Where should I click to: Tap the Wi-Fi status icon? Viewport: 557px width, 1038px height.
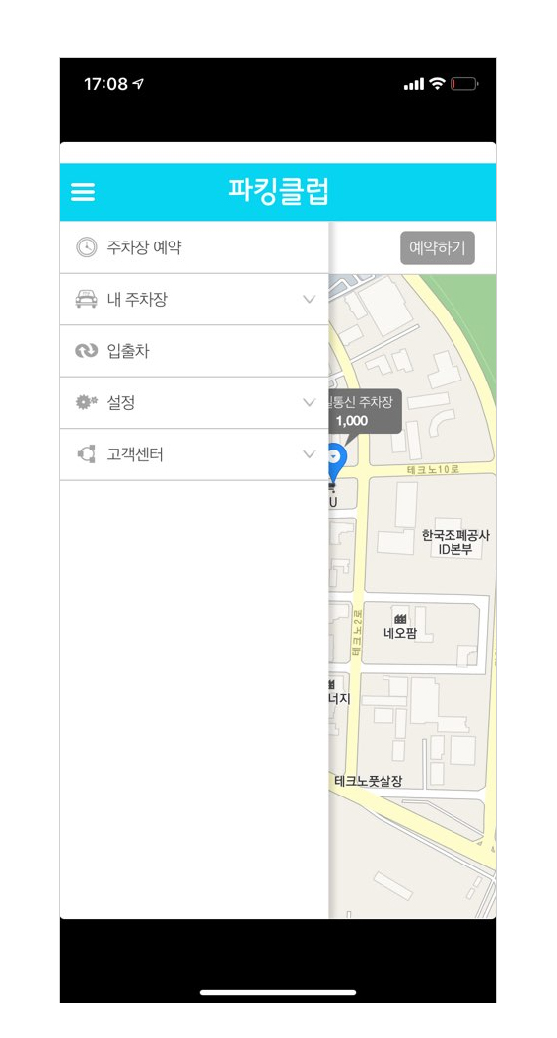437,84
